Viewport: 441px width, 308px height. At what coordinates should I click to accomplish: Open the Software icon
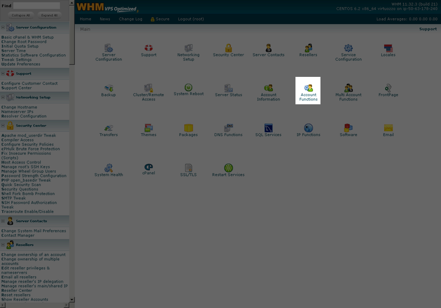(348, 128)
